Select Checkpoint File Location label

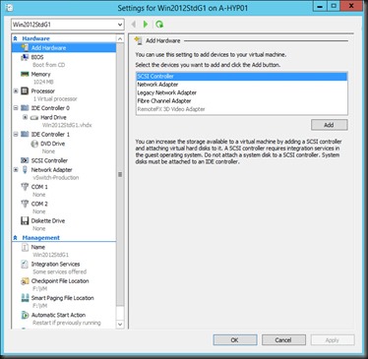pyautogui.click(x=60, y=281)
